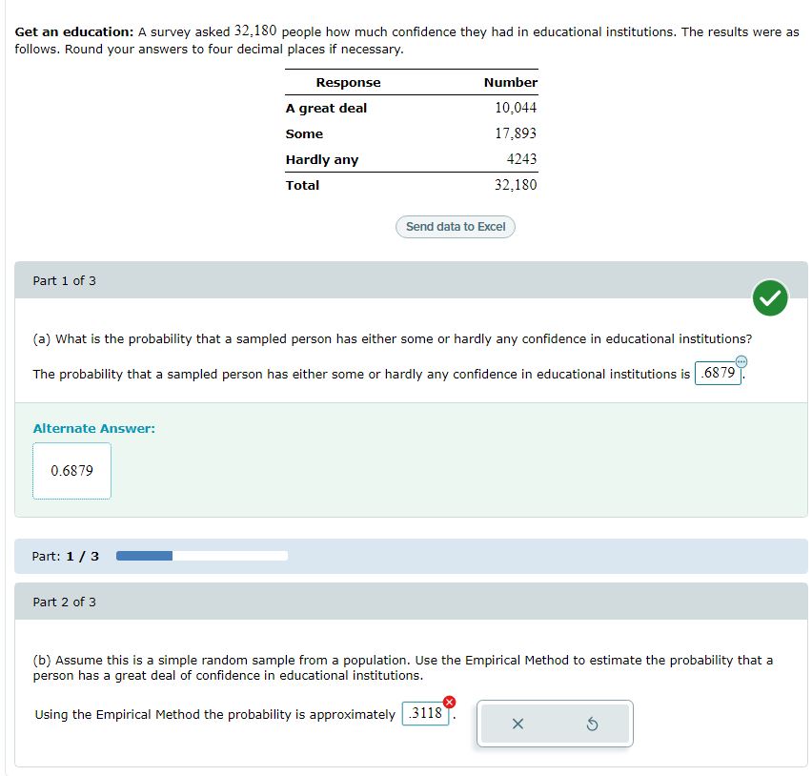The image size is (812, 776).
Task: Click the Part: 1 / 3 progress label
Action: point(65,557)
